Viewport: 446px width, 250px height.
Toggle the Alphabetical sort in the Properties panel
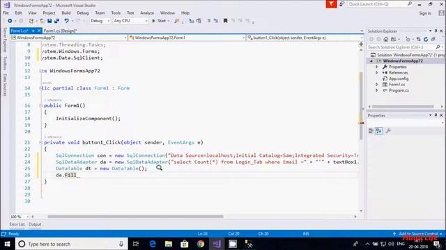pos(379,131)
